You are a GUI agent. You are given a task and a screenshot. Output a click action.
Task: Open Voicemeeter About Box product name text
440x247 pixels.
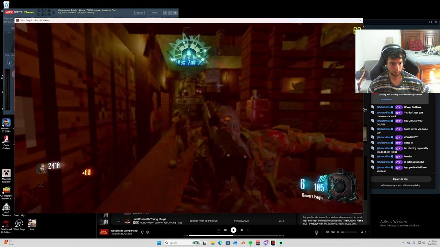(87, 10)
